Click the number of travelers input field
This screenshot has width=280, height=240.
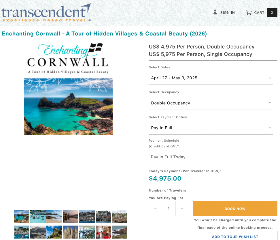coord(169,209)
